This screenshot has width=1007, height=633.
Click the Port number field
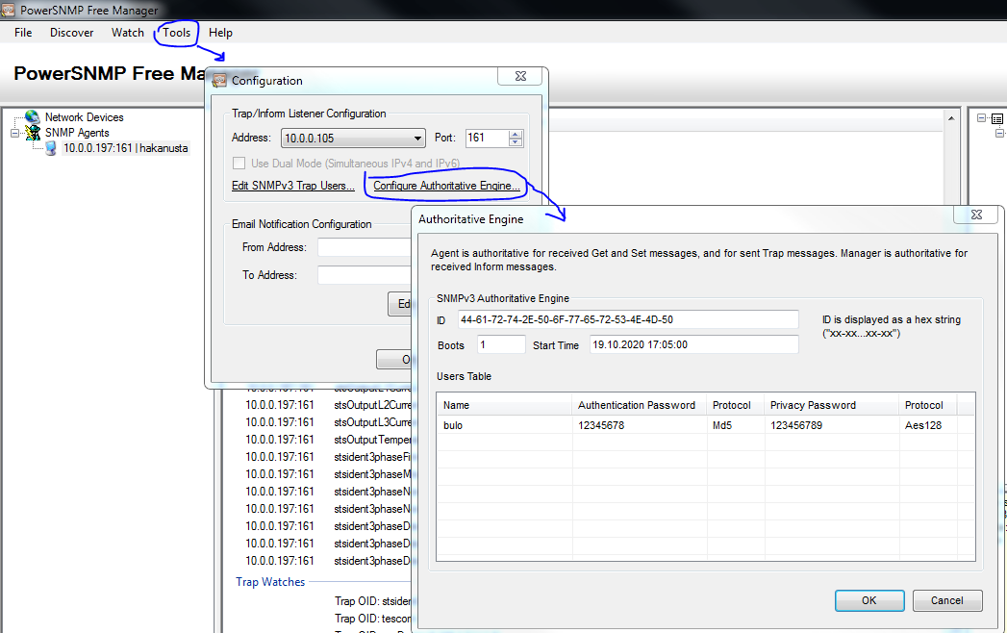[x=487, y=139]
